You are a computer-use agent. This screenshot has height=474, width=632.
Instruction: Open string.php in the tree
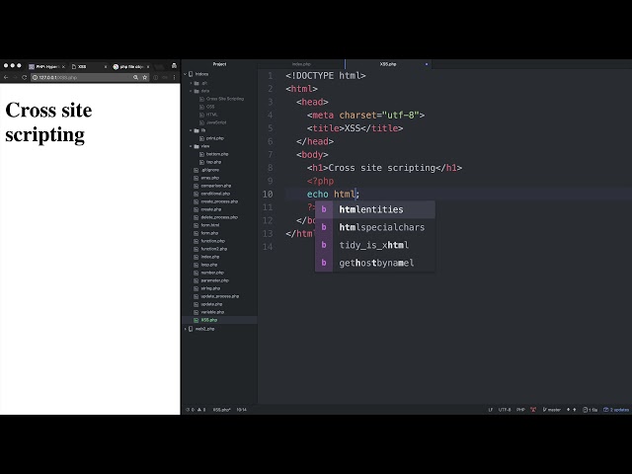pyautogui.click(x=210, y=288)
